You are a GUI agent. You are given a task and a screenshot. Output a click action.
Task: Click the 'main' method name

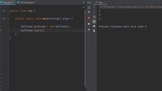point(45,19)
